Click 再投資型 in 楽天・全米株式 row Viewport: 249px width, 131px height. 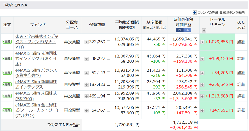pyautogui.click(x=72, y=42)
